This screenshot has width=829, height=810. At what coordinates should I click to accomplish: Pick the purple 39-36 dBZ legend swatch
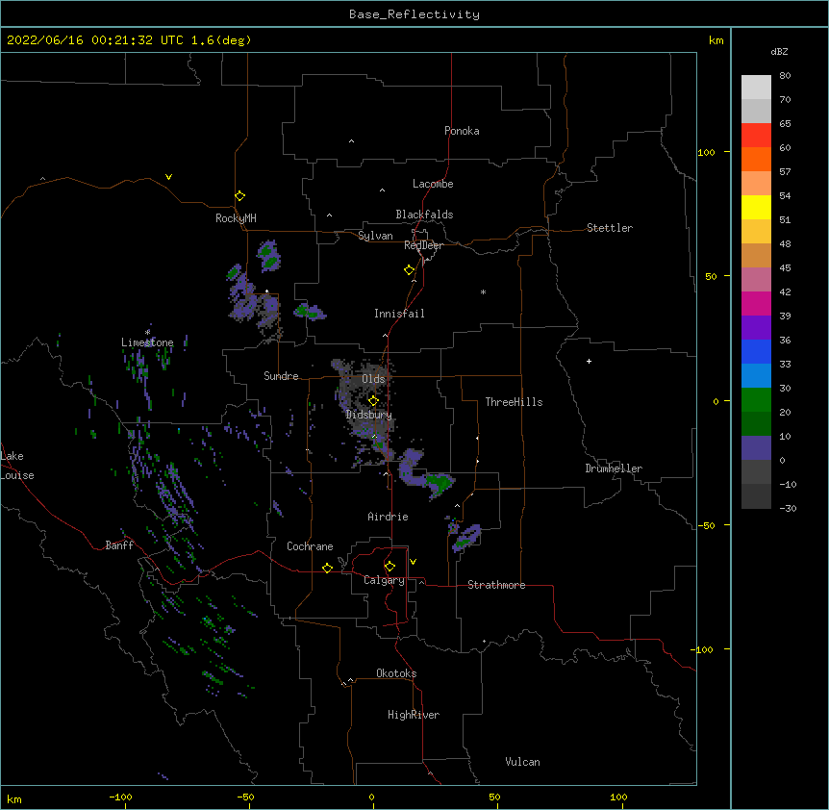pos(756,327)
